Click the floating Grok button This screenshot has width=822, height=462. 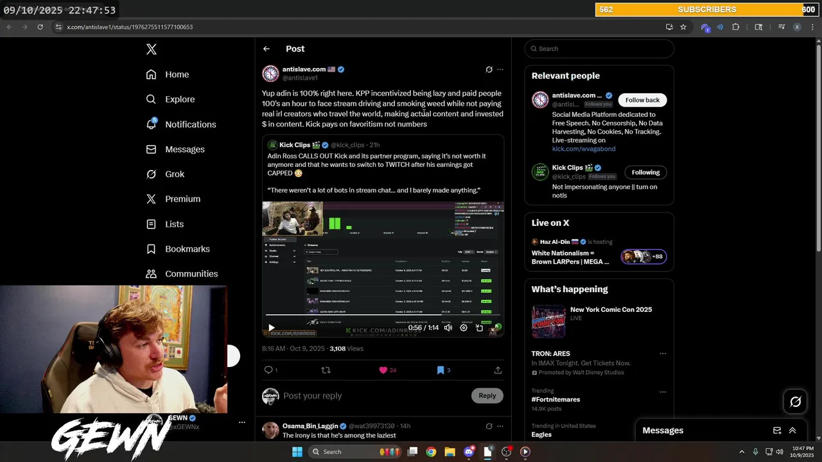(x=795, y=402)
